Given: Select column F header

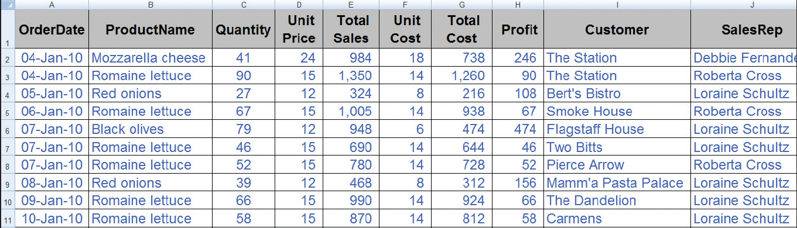Looking at the screenshot, I should 405,5.
